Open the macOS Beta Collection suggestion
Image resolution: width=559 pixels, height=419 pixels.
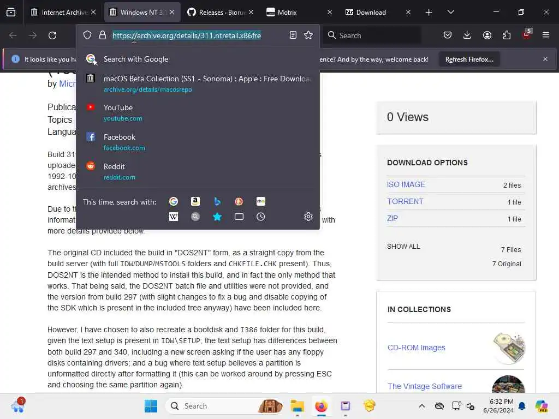pyautogui.click(x=198, y=83)
